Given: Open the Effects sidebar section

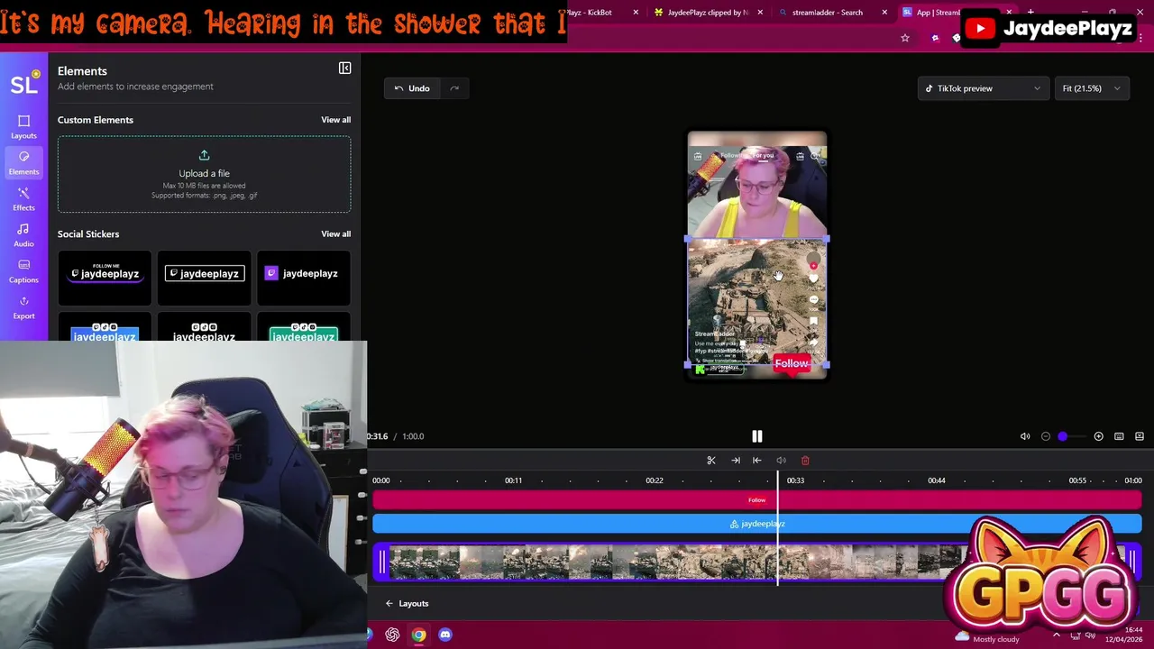Looking at the screenshot, I should [23, 199].
